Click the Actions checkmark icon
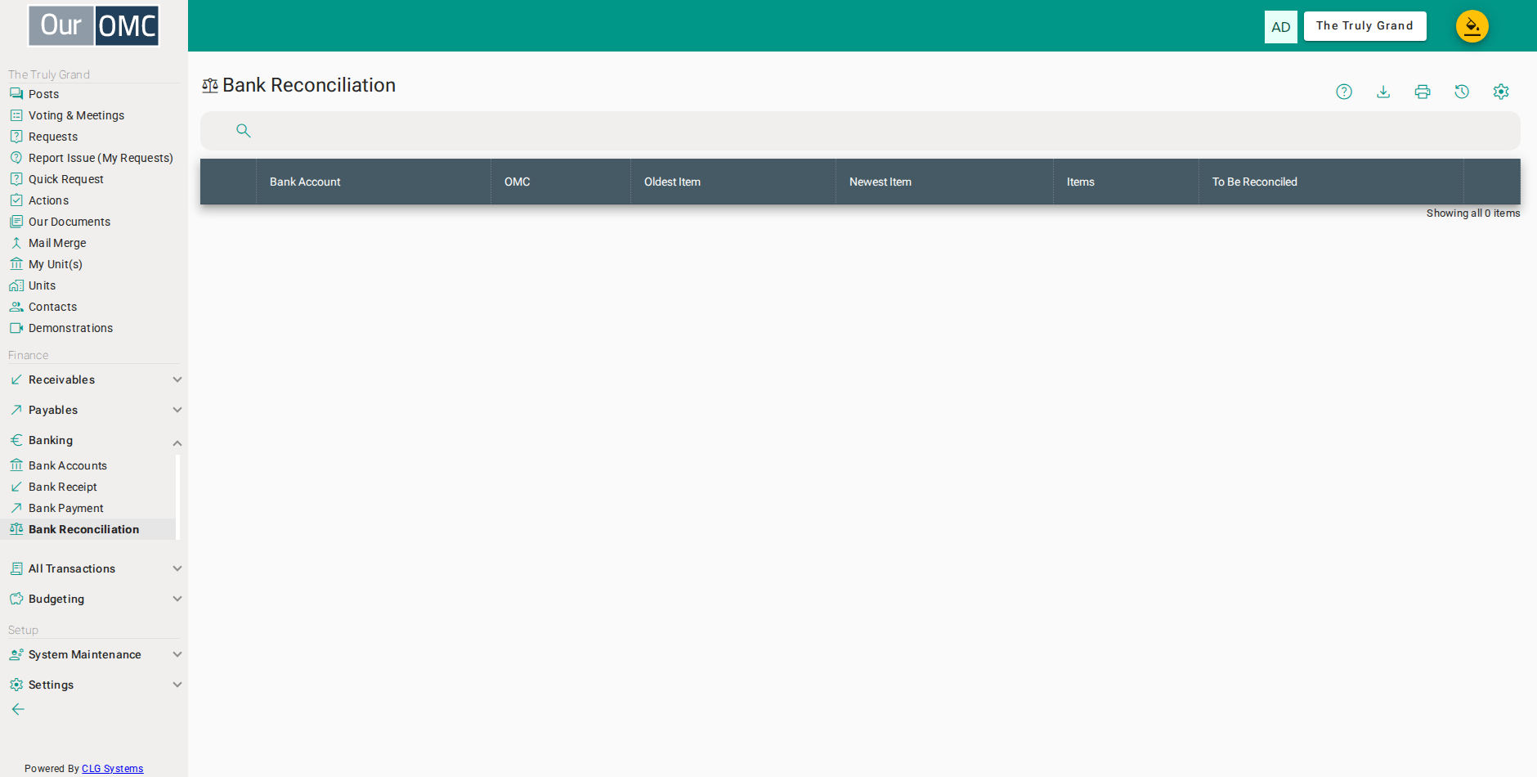Viewport: 1537px width, 777px height. [16, 200]
